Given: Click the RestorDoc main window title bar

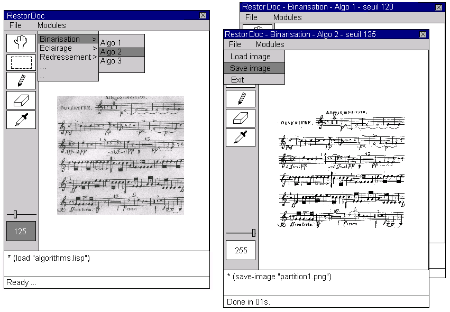Looking at the screenshot, I should 106,15.
